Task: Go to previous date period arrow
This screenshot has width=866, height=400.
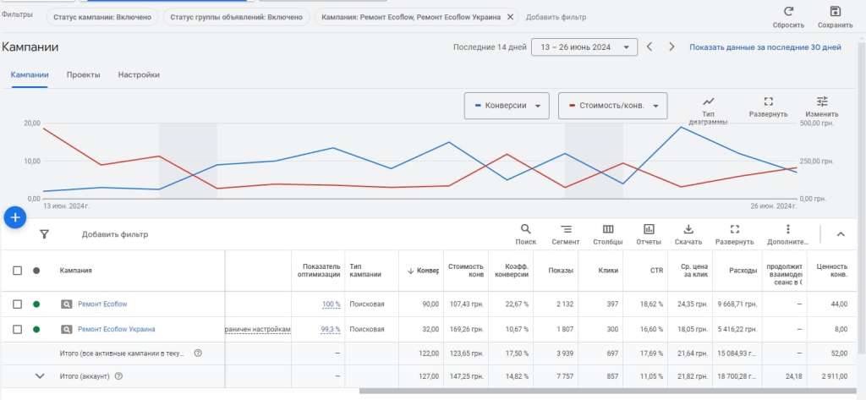Action: point(649,47)
